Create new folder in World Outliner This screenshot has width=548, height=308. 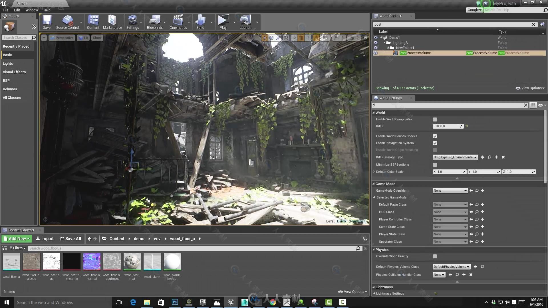[x=542, y=25]
